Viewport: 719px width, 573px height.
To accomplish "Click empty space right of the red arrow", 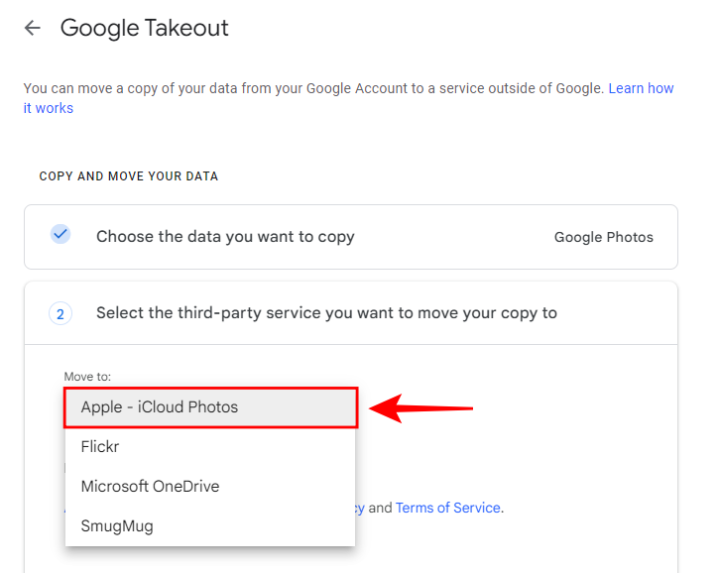I will click(x=575, y=407).
